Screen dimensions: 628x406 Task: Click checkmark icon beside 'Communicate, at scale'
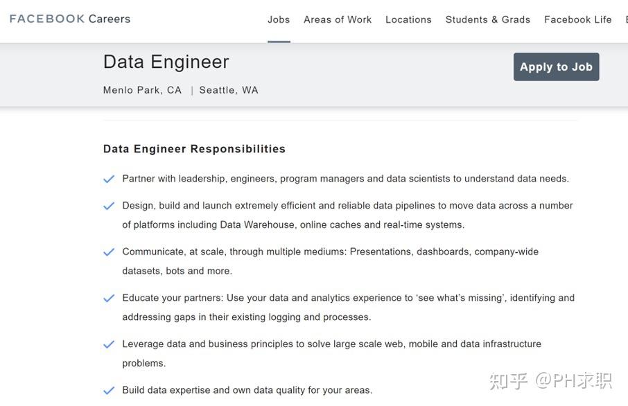coord(109,252)
